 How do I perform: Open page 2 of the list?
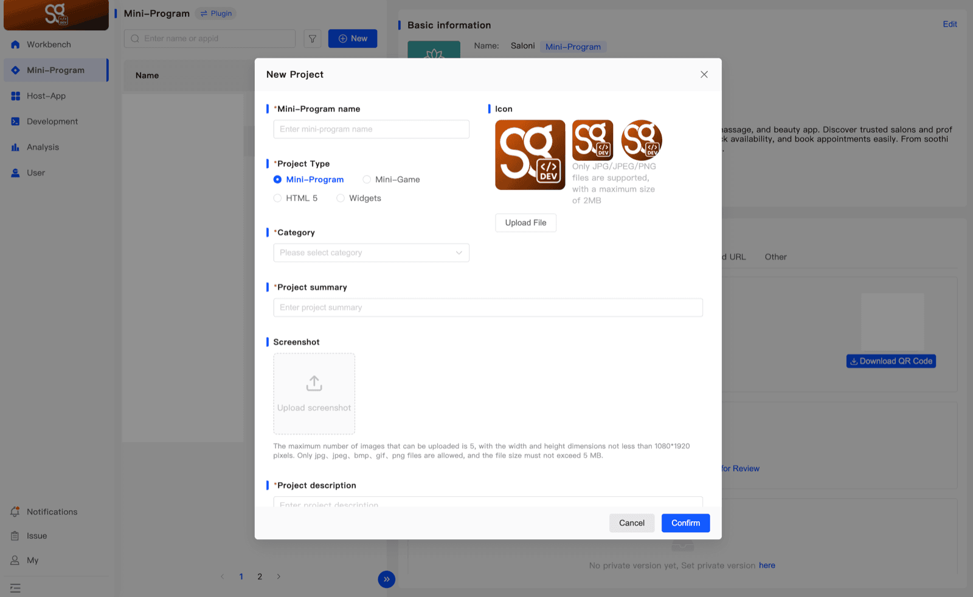tap(260, 577)
